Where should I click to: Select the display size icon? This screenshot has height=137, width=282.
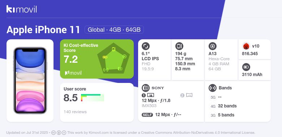tap(145, 46)
